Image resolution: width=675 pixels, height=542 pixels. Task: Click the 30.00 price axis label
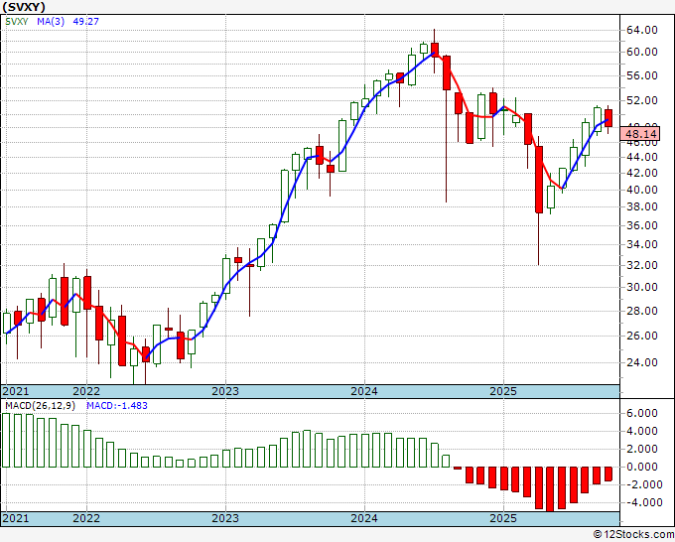point(642,287)
